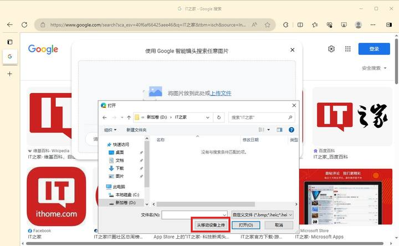
Task: Open a new tab with plus icon
Action: point(9,74)
